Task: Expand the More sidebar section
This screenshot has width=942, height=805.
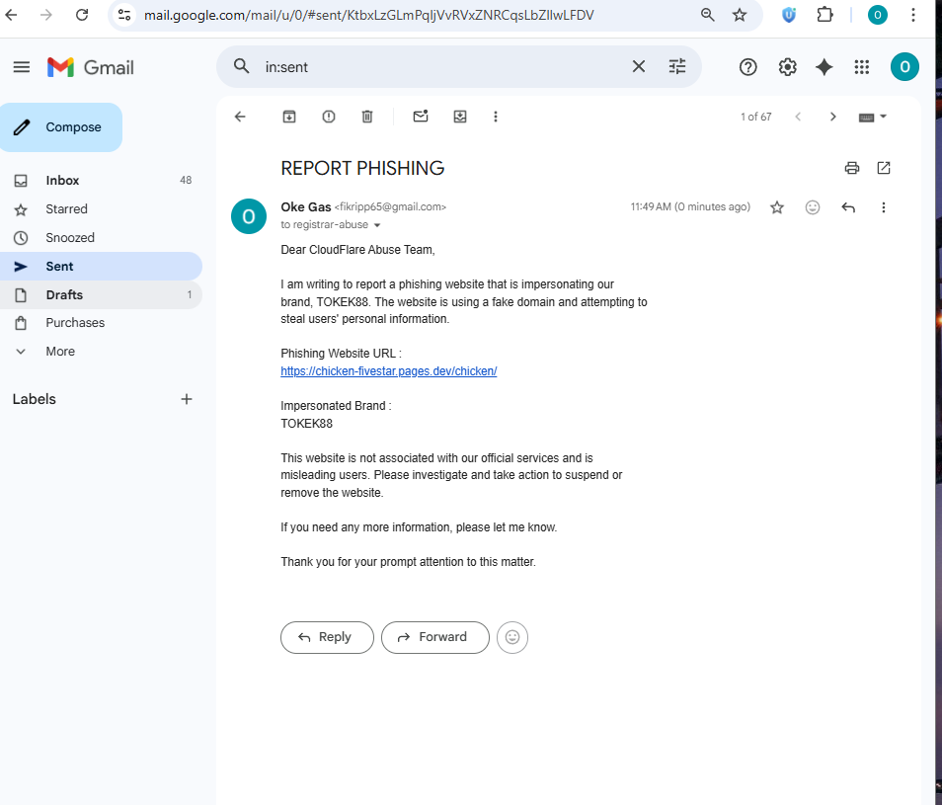Action: [101, 352]
